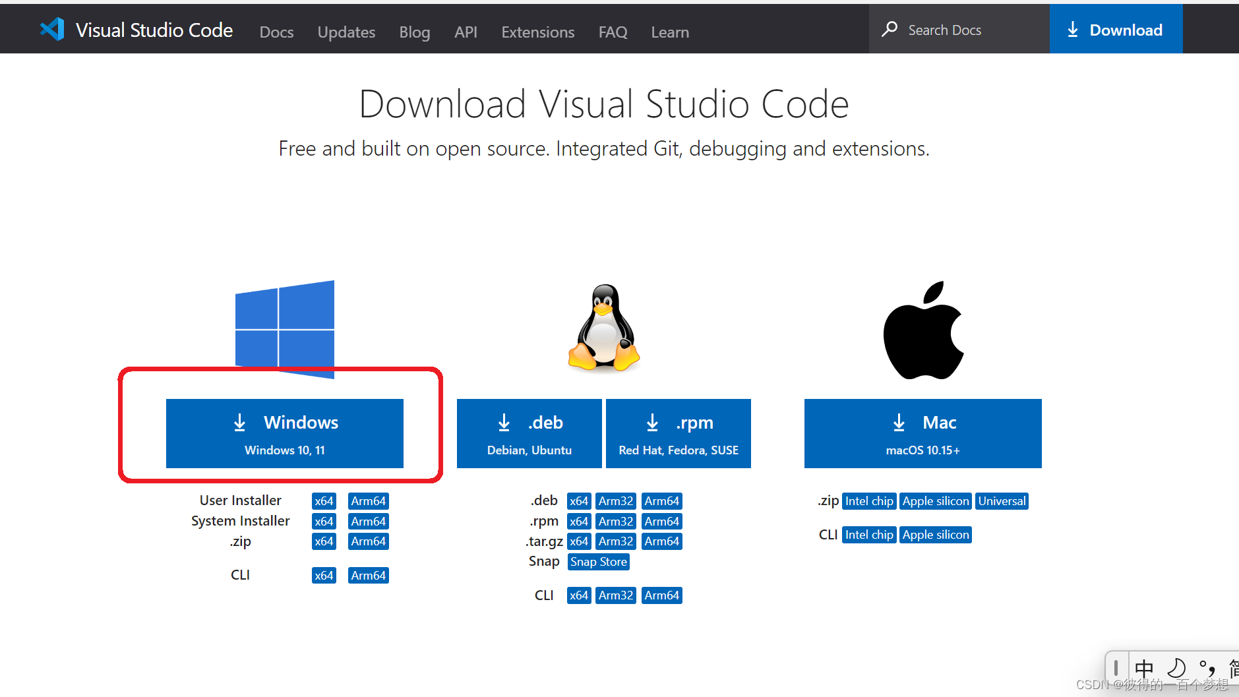Select Windows CLI Arm64 download
Image resolution: width=1239 pixels, height=697 pixels.
(x=369, y=576)
